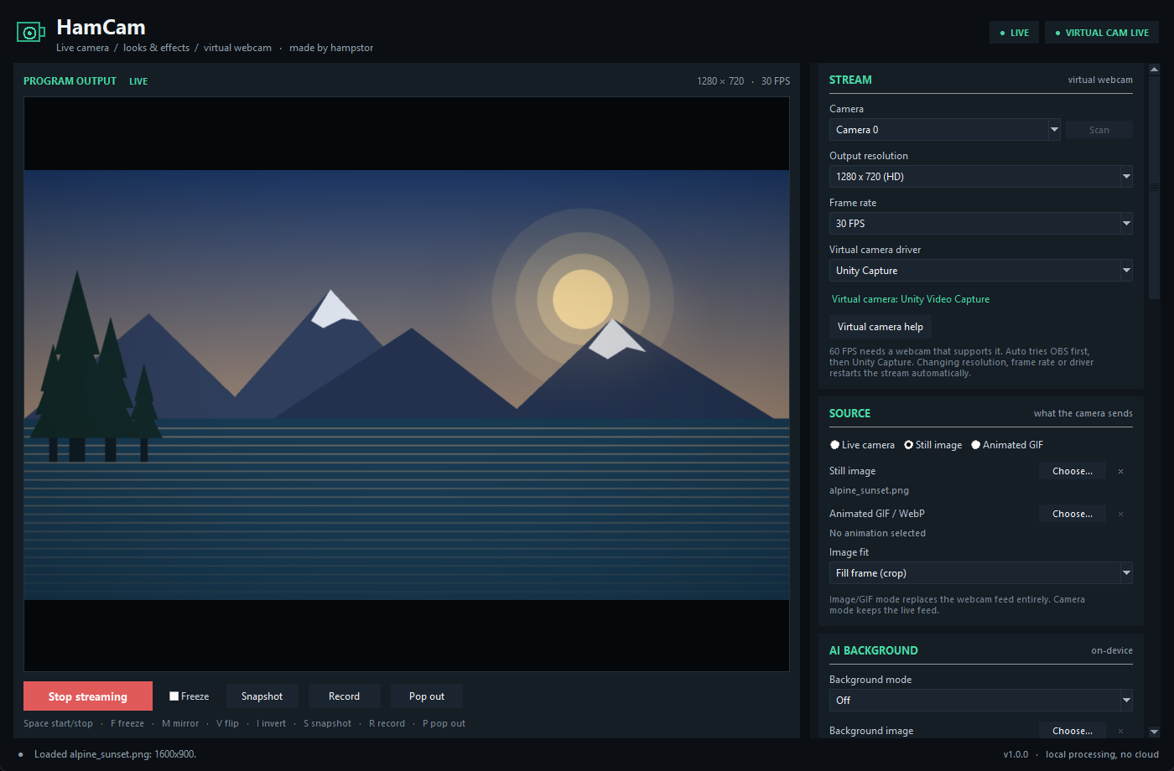
Task: Click the "local processing, no cloud" footer text
Action: 1102,754
